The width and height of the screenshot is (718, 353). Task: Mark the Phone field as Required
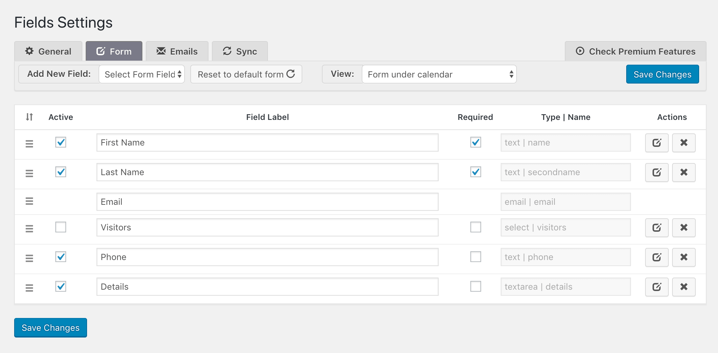[475, 257]
